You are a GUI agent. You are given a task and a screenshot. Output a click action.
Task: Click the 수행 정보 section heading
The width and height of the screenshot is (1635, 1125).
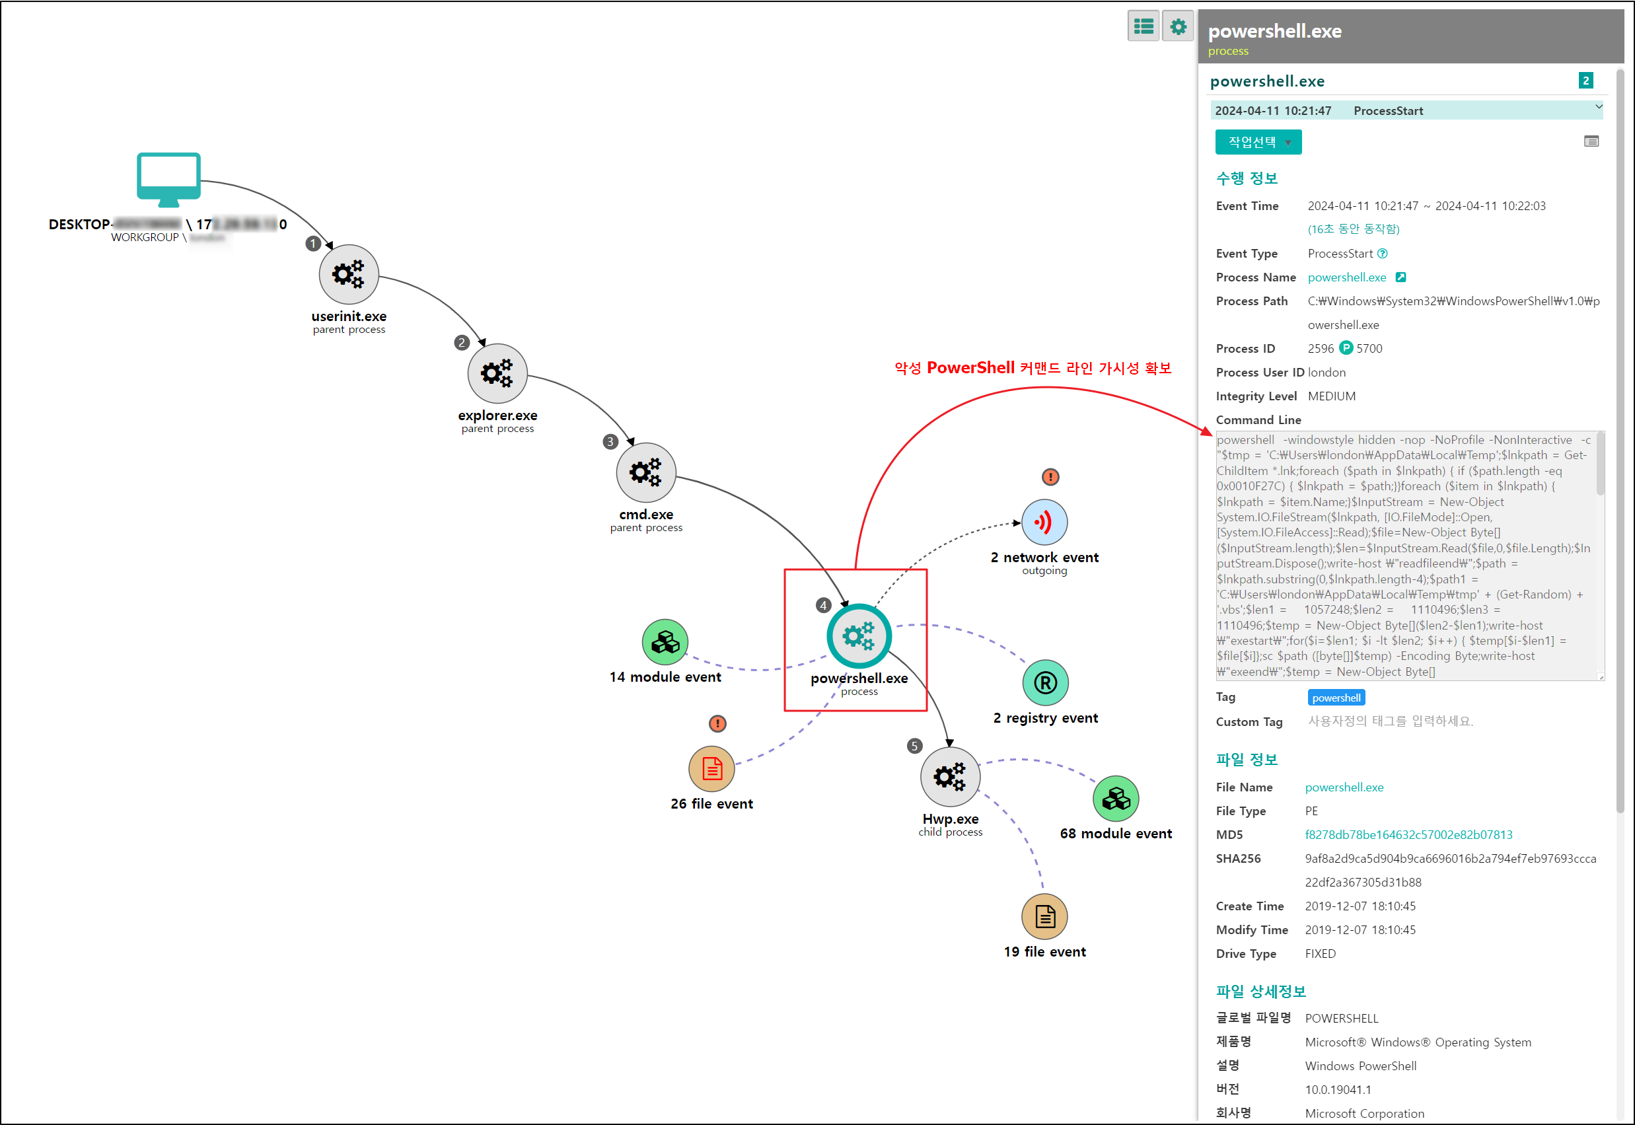click(x=1246, y=178)
